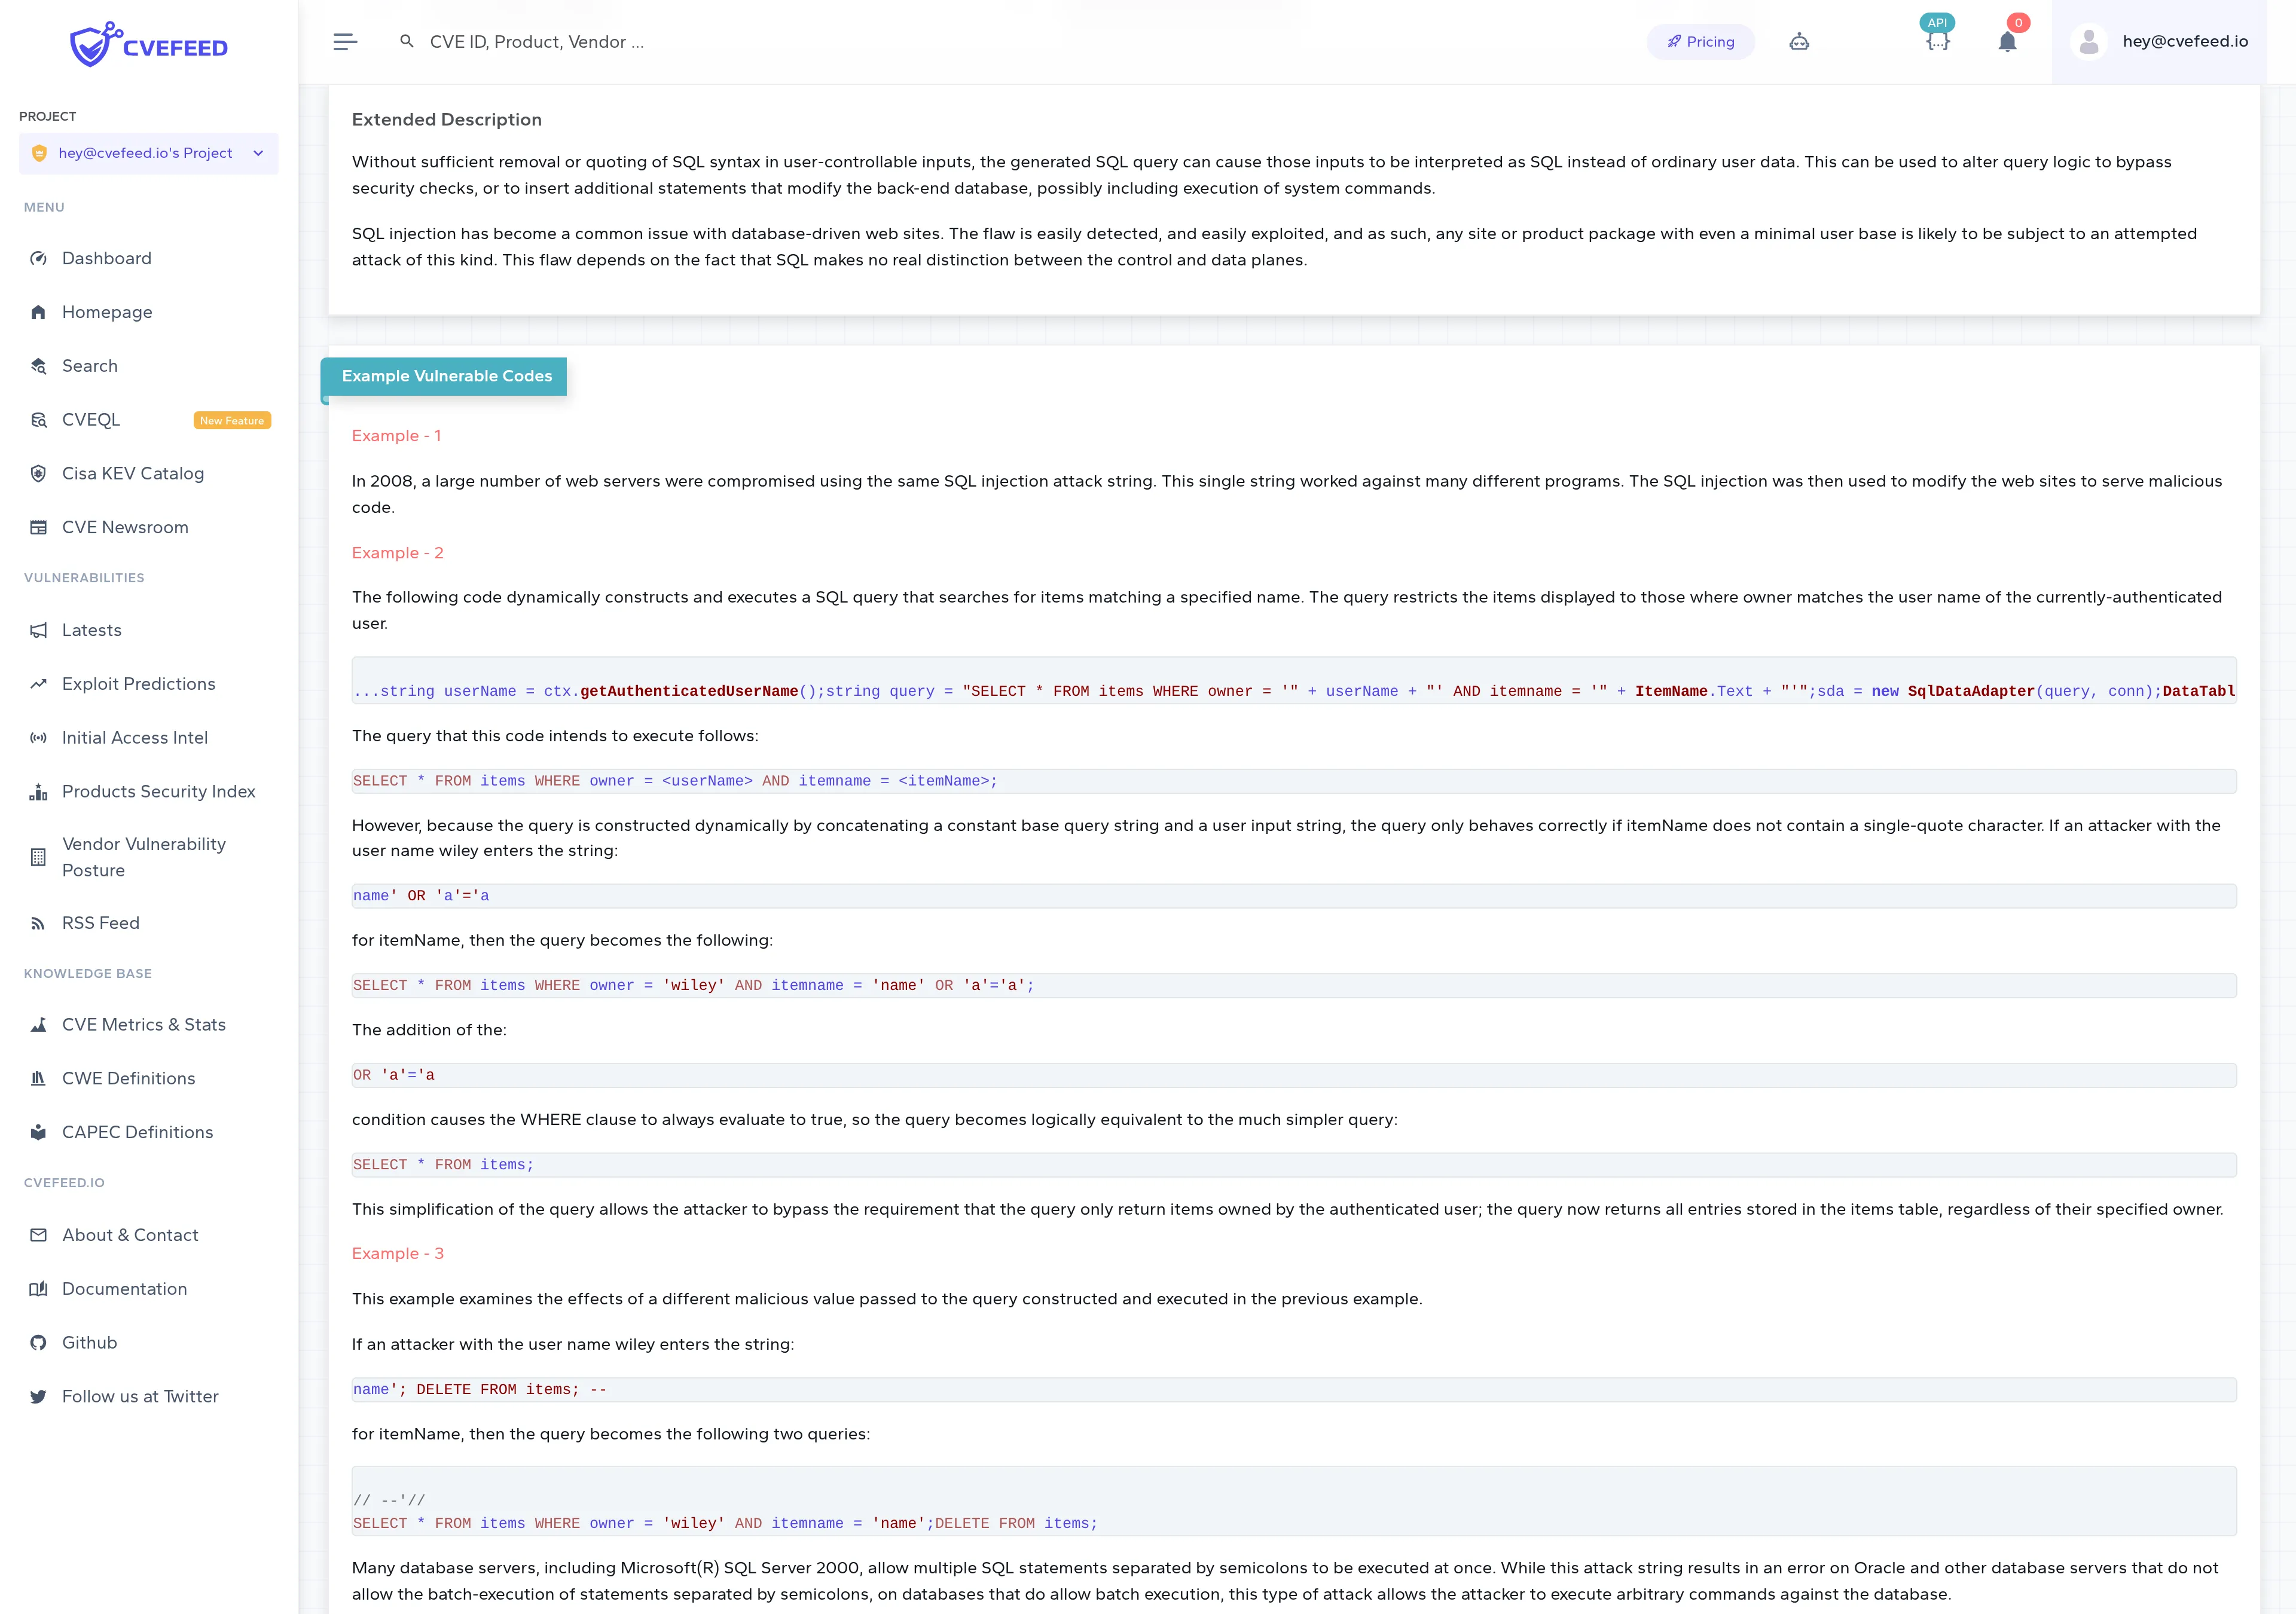The height and width of the screenshot is (1614, 2296).
Task: Open CVEQL in the sidebar menu
Action: tap(91, 420)
